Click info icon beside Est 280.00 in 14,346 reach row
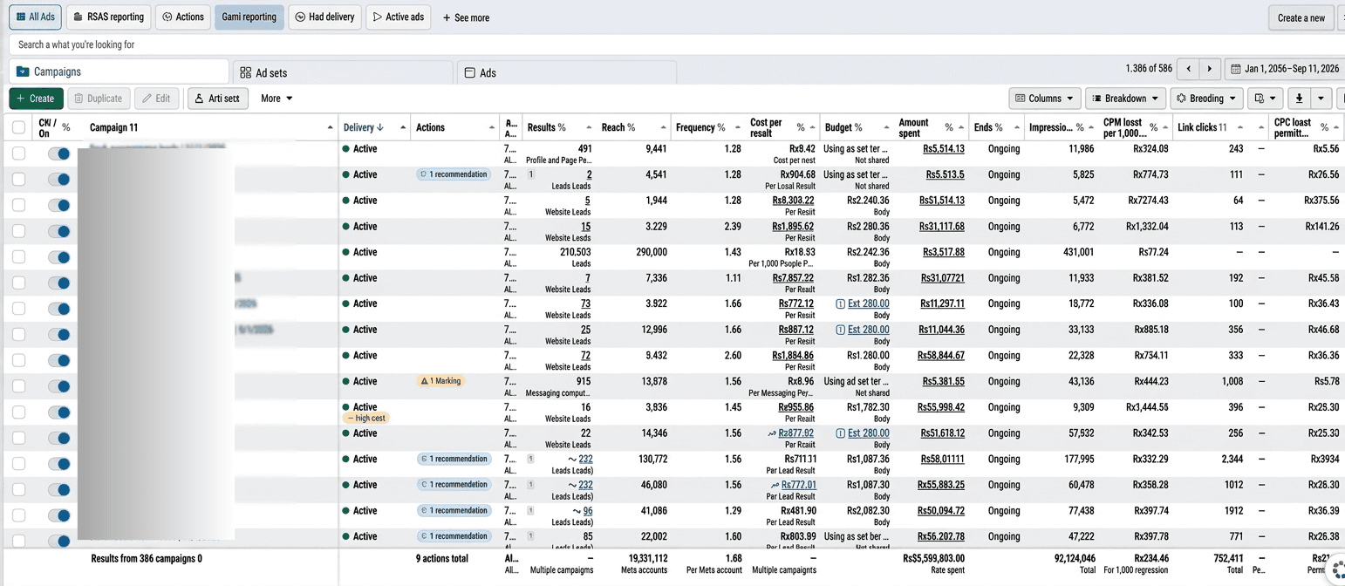The height and width of the screenshot is (586, 1345). click(x=841, y=433)
